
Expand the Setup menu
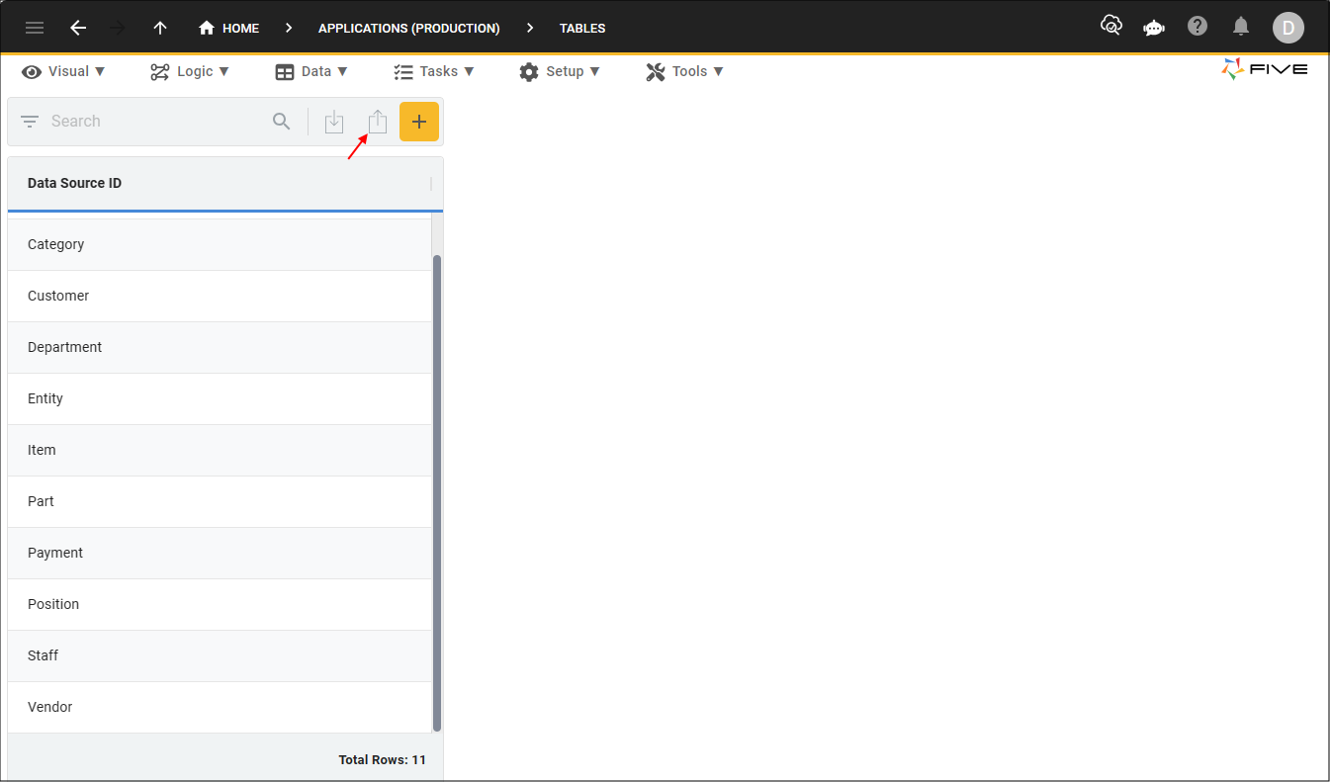560,71
